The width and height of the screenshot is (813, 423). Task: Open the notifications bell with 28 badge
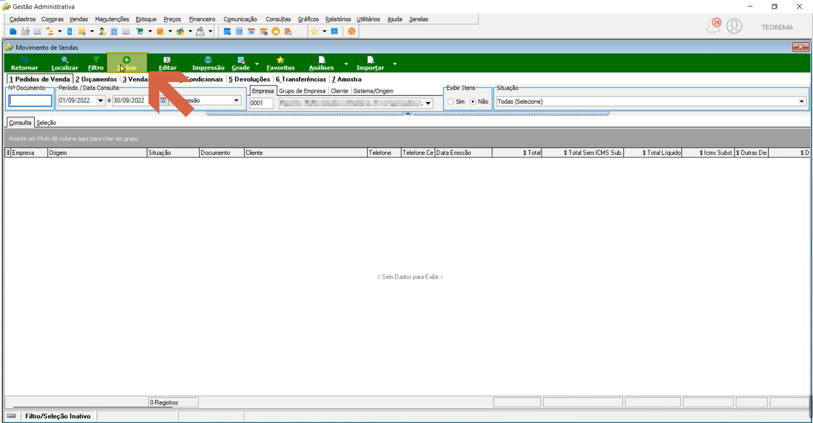(713, 26)
